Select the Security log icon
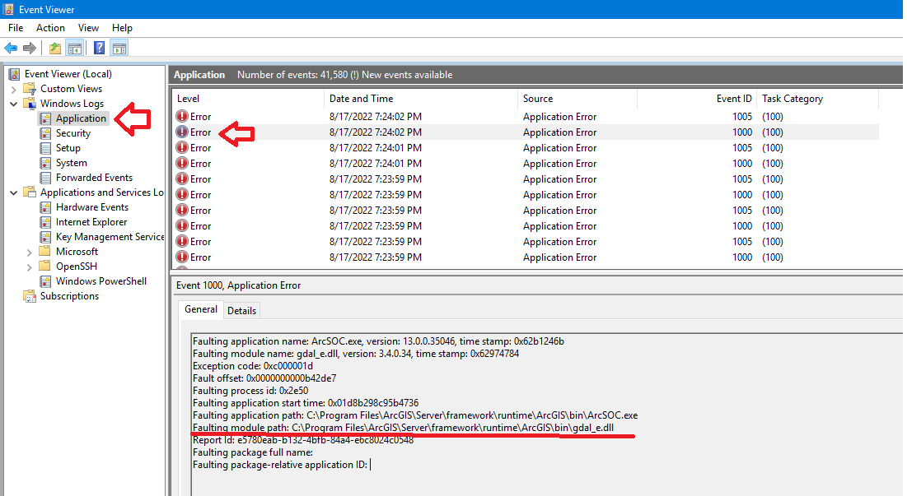The height and width of the screenshot is (496, 907). tap(47, 132)
